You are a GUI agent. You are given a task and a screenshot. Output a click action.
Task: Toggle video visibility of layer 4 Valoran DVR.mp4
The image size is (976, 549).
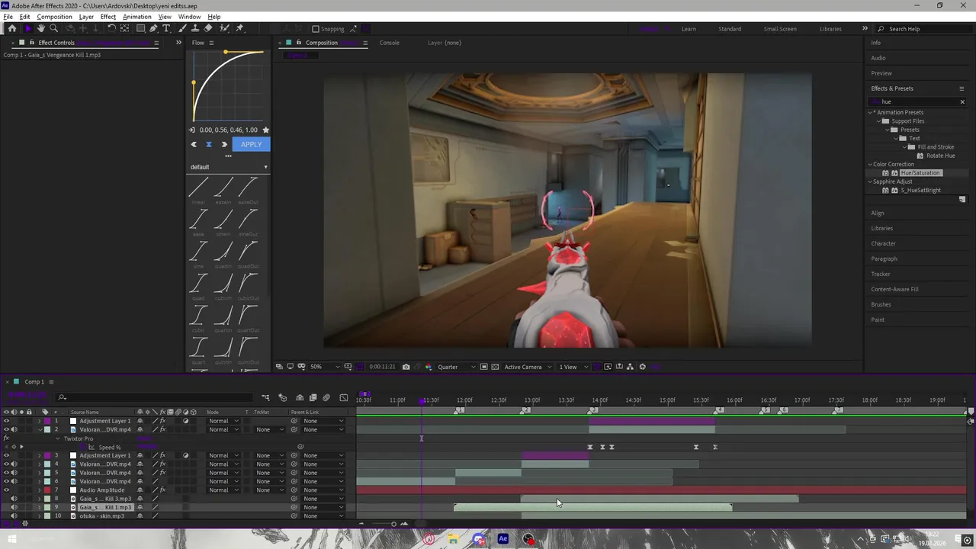click(x=6, y=464)
